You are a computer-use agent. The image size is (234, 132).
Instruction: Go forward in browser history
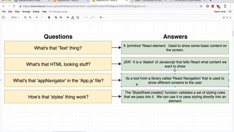9,6
